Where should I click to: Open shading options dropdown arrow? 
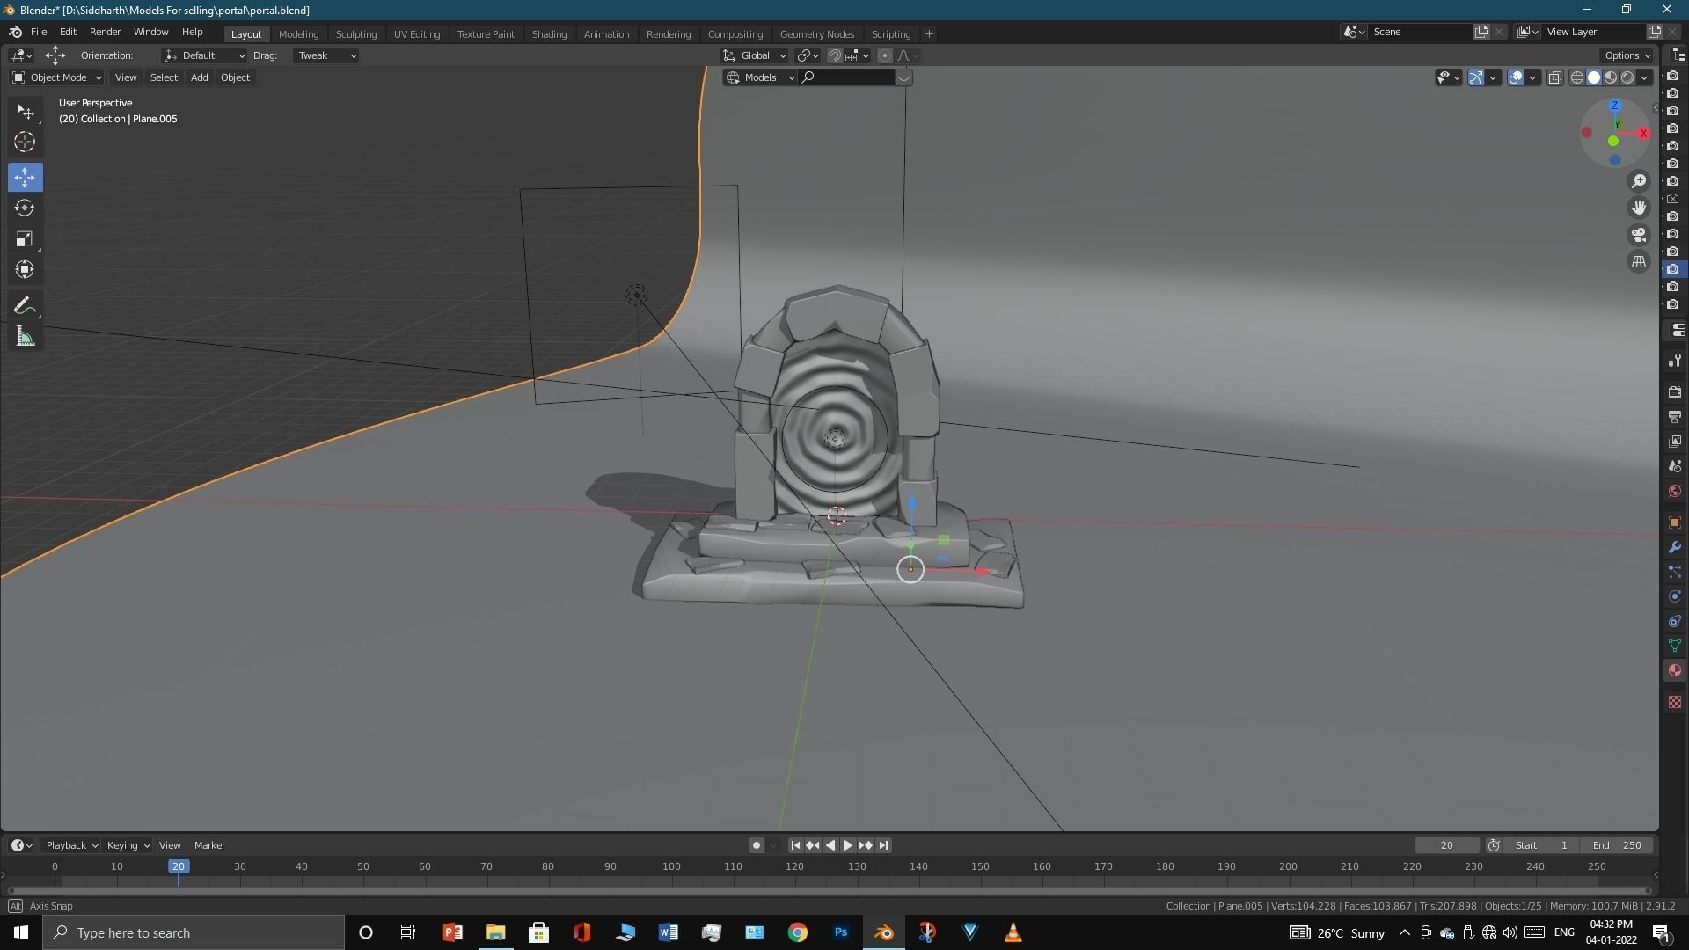click(1644, 77)
